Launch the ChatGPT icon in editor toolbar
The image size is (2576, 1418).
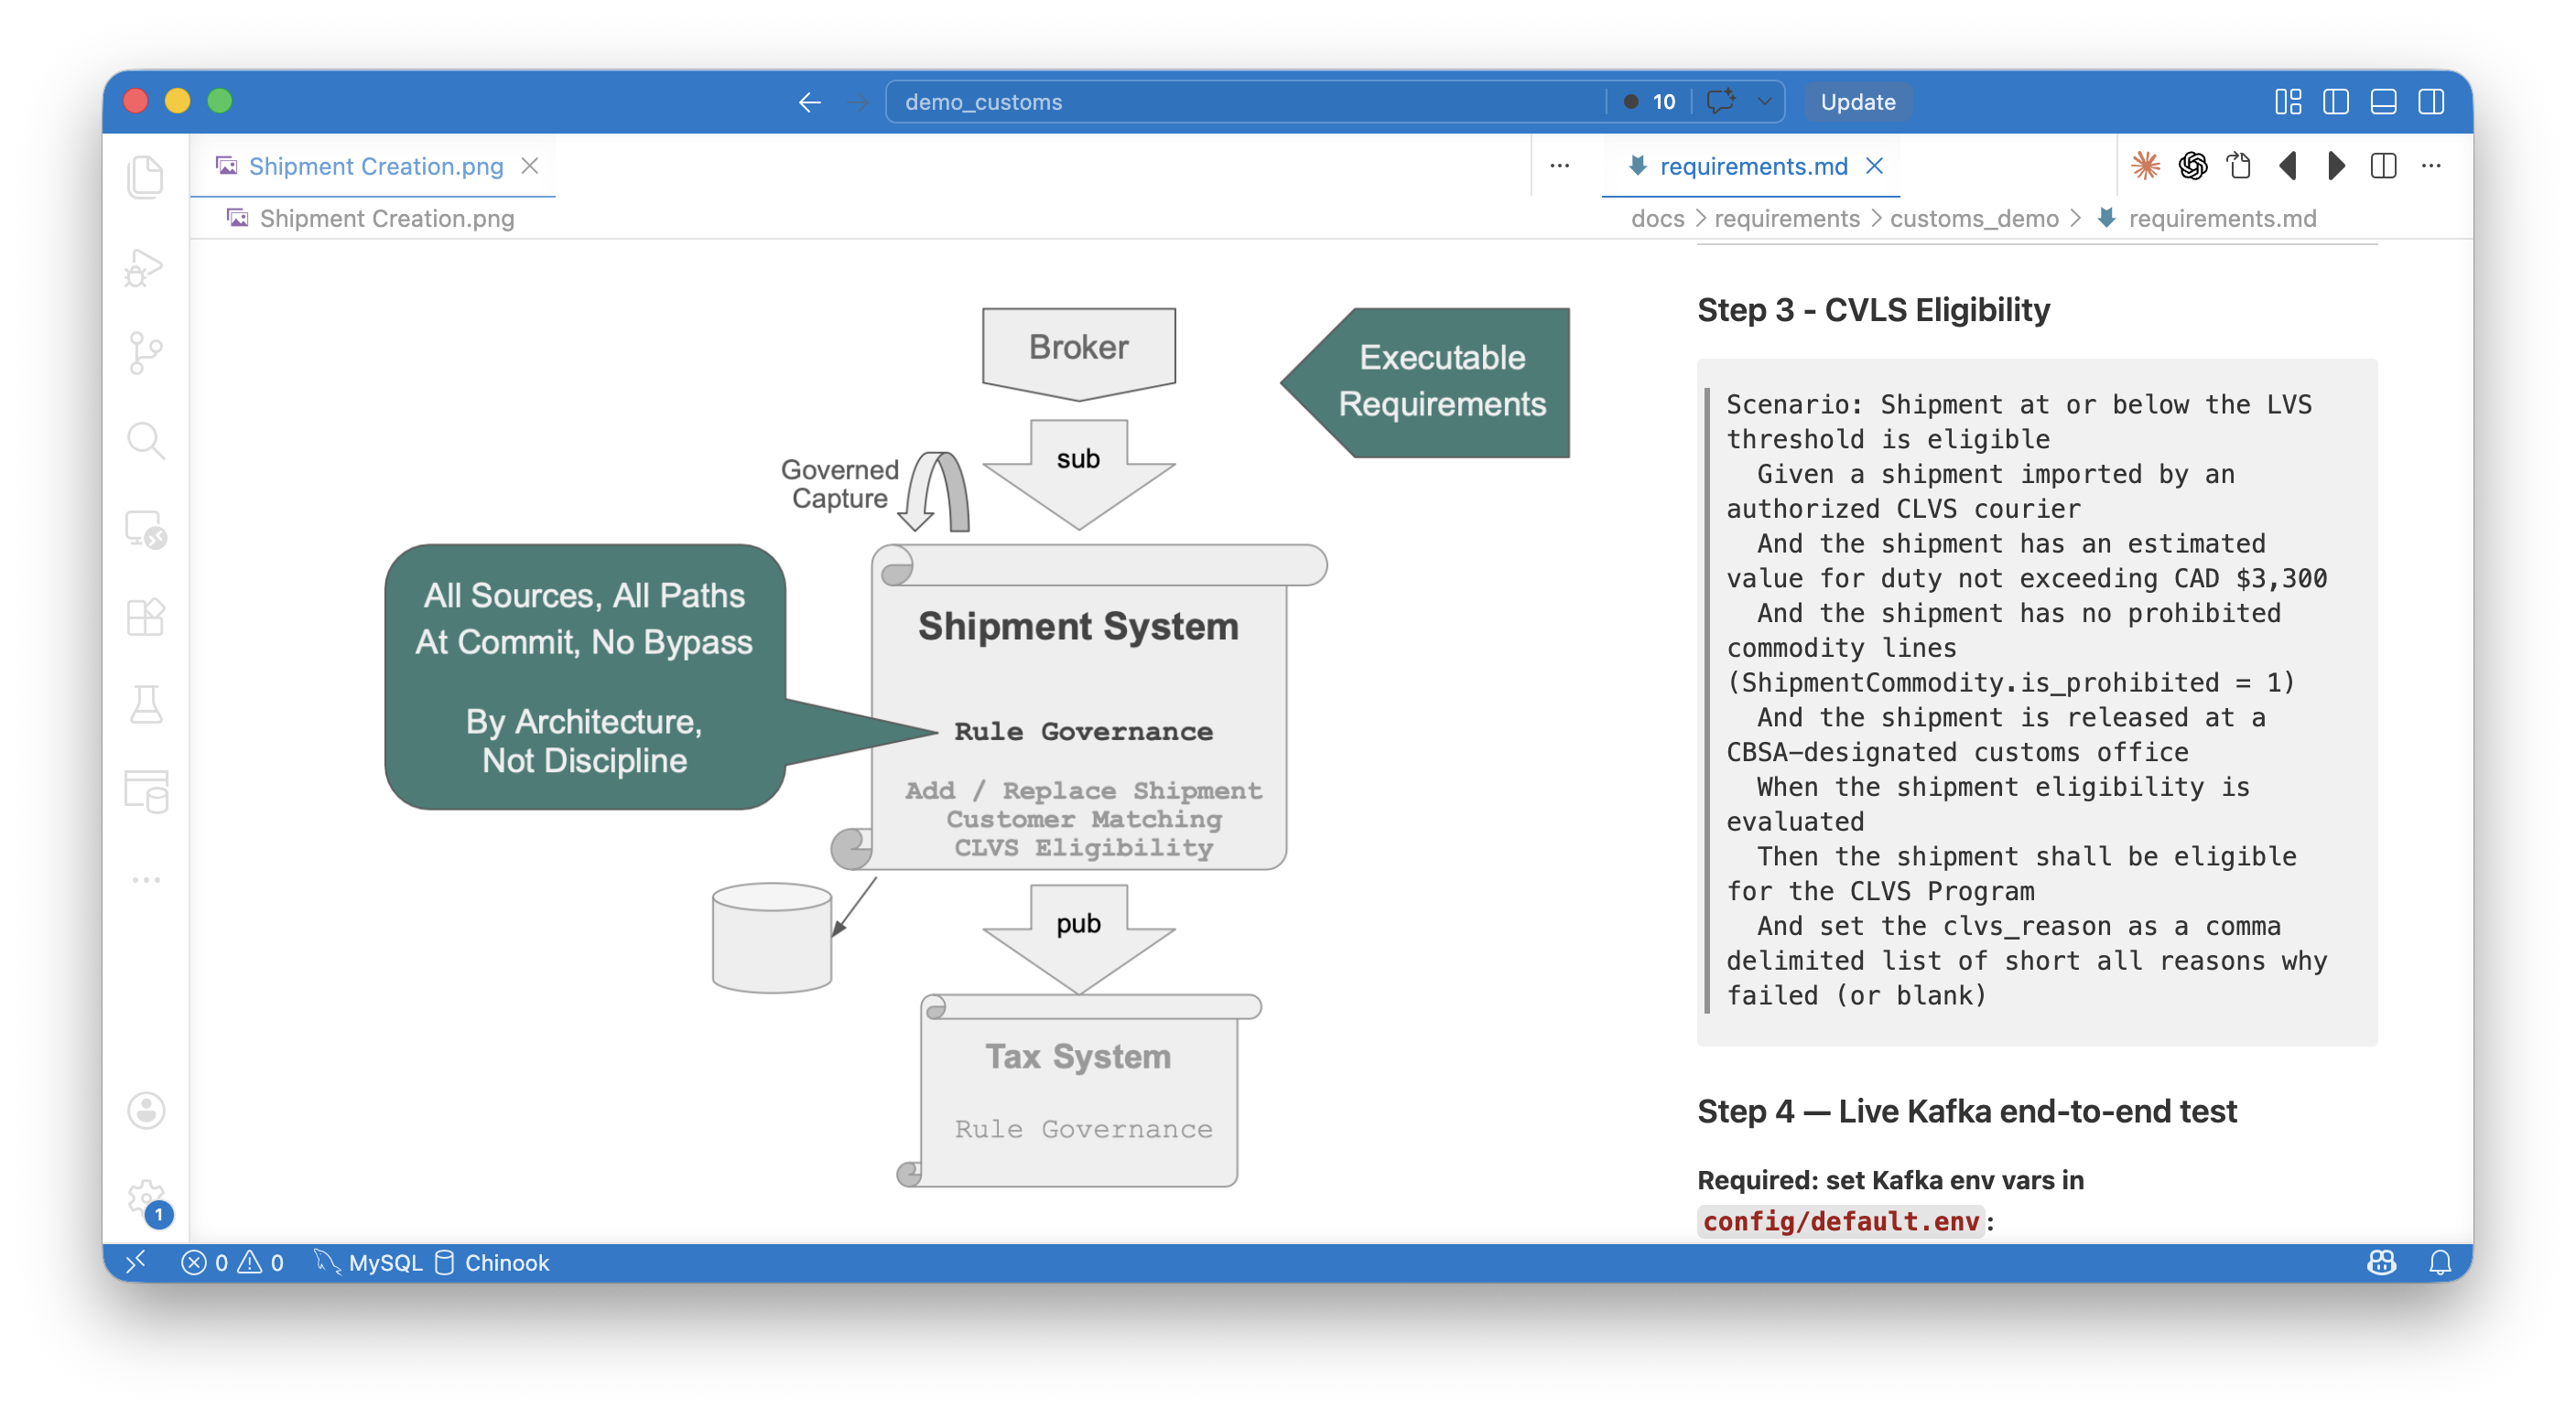click(2193, 166)
